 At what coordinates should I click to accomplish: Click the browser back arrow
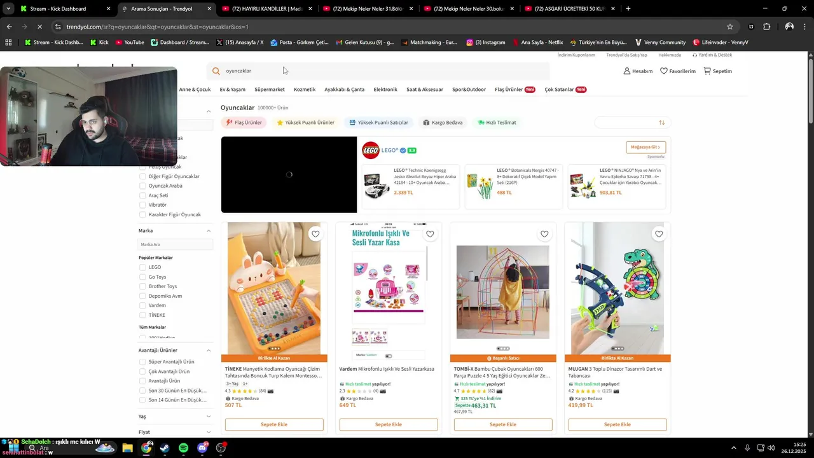coord(9,27)
